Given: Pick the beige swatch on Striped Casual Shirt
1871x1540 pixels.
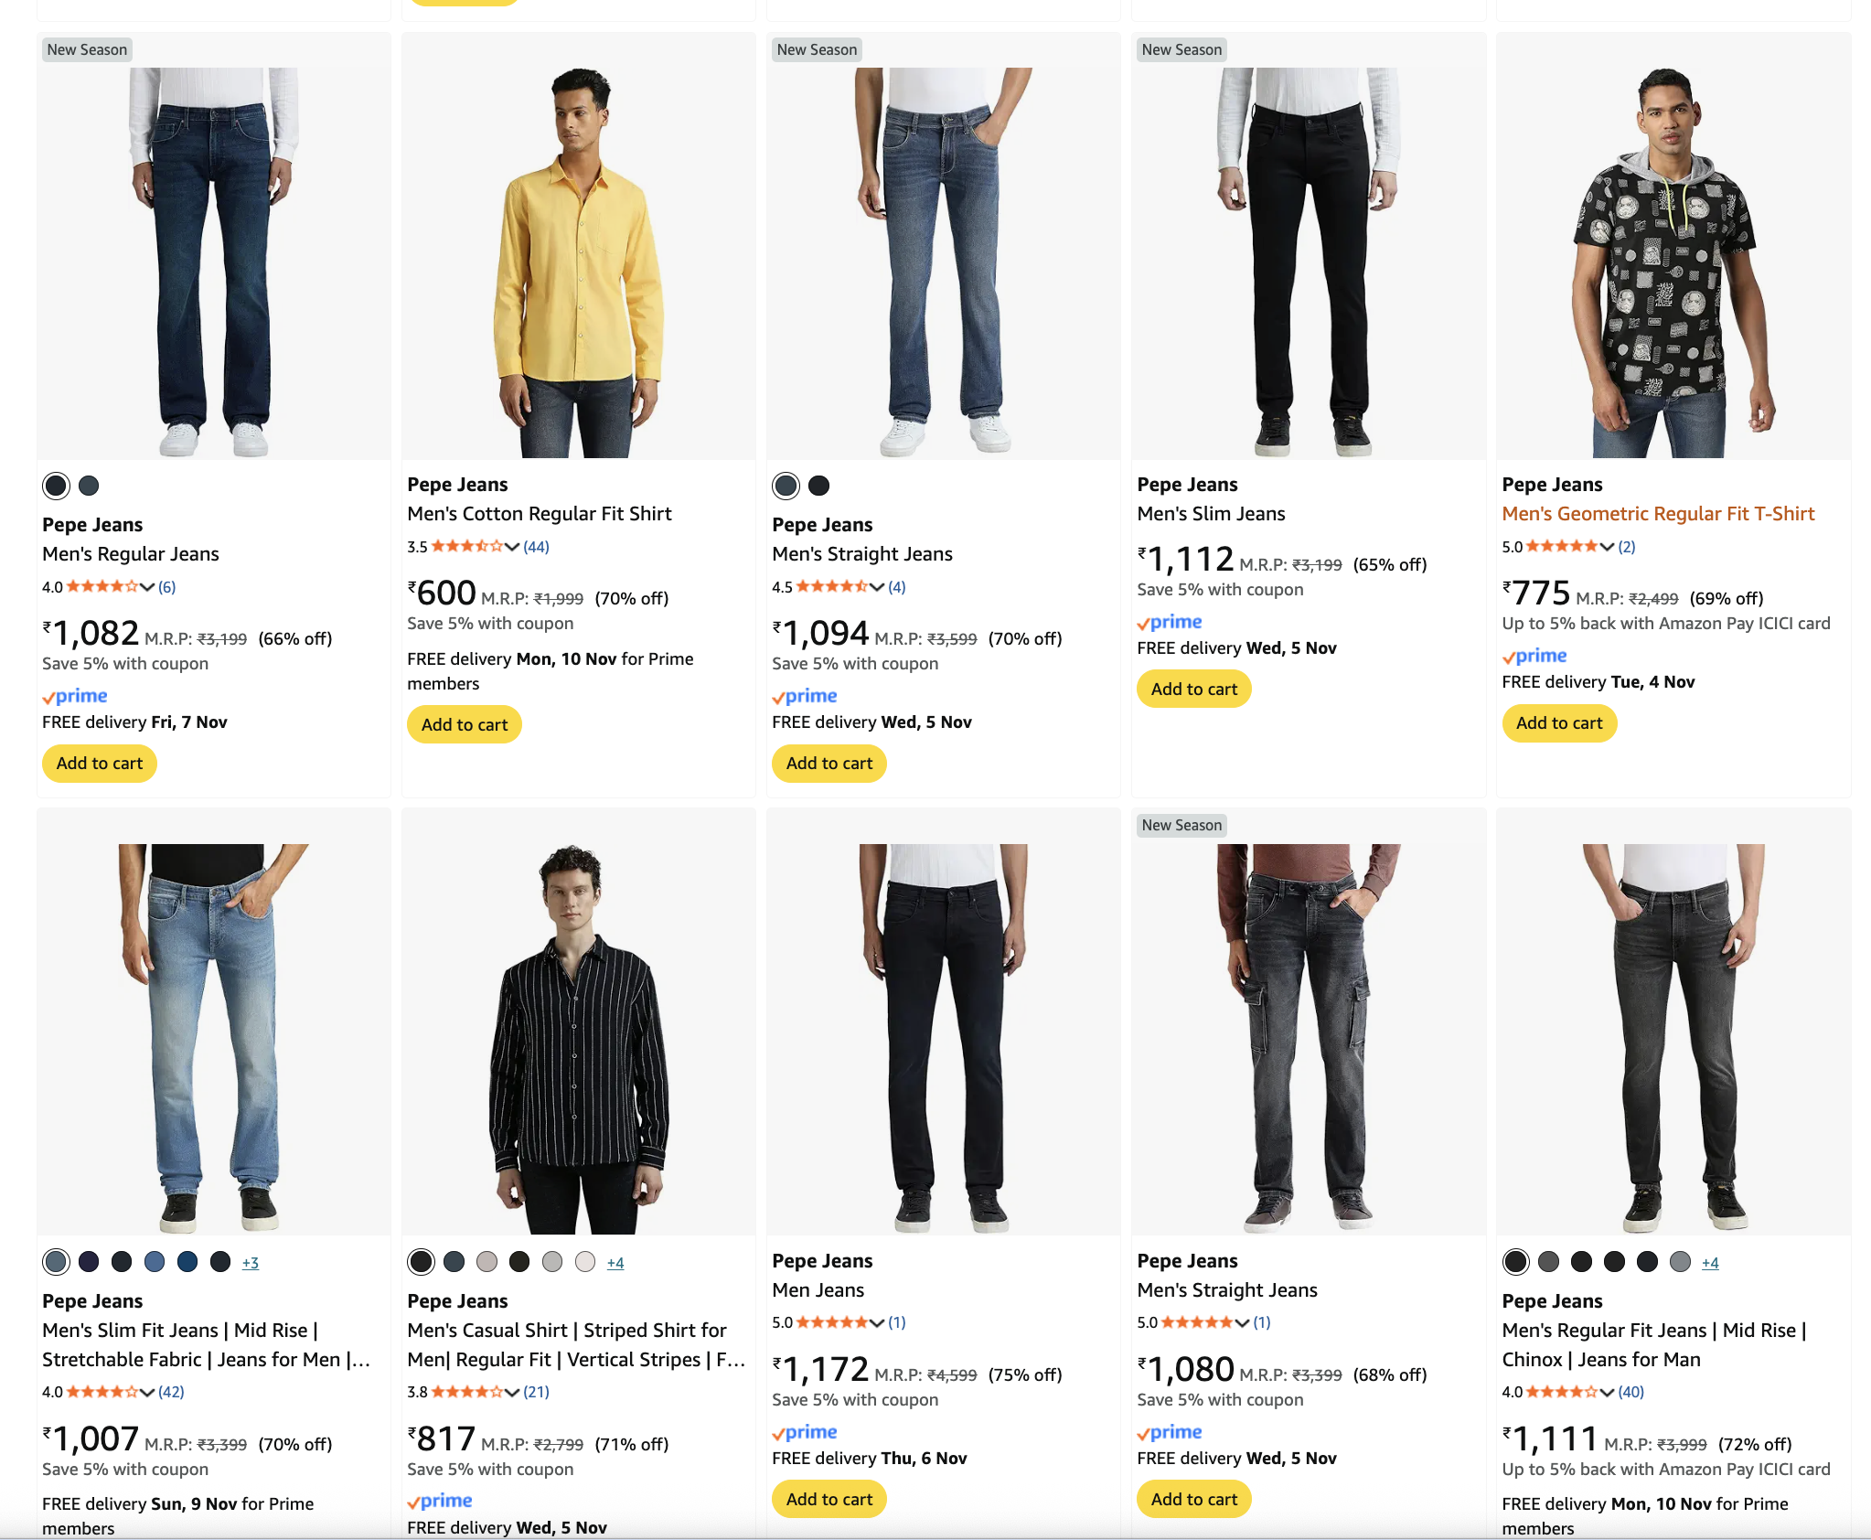Looking at the screenshot, I should 486,1263.
